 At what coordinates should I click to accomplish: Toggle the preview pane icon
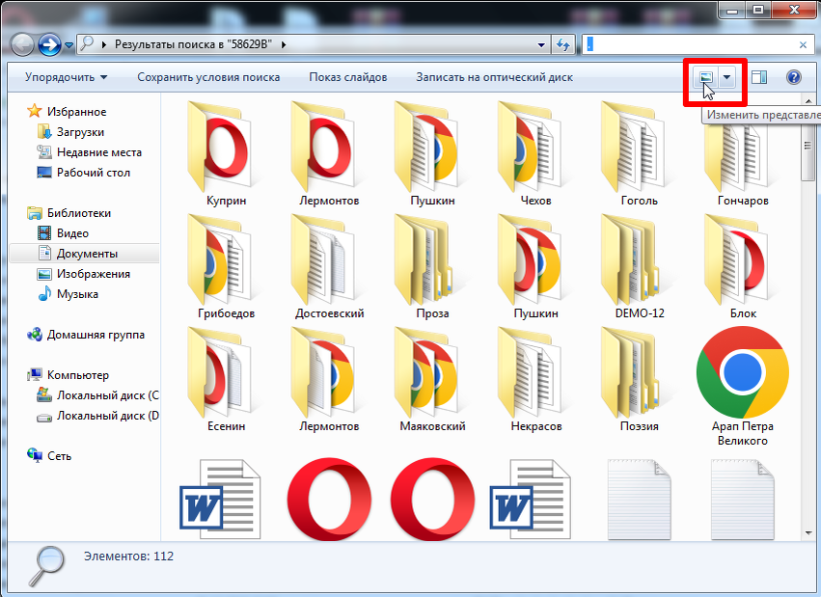point(759,77)
